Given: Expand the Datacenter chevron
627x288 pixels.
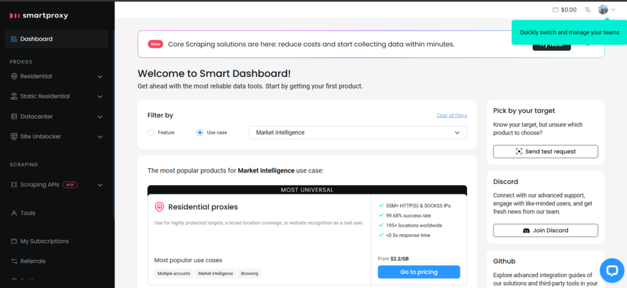Looking at the screenshot, I should [100, 117].
